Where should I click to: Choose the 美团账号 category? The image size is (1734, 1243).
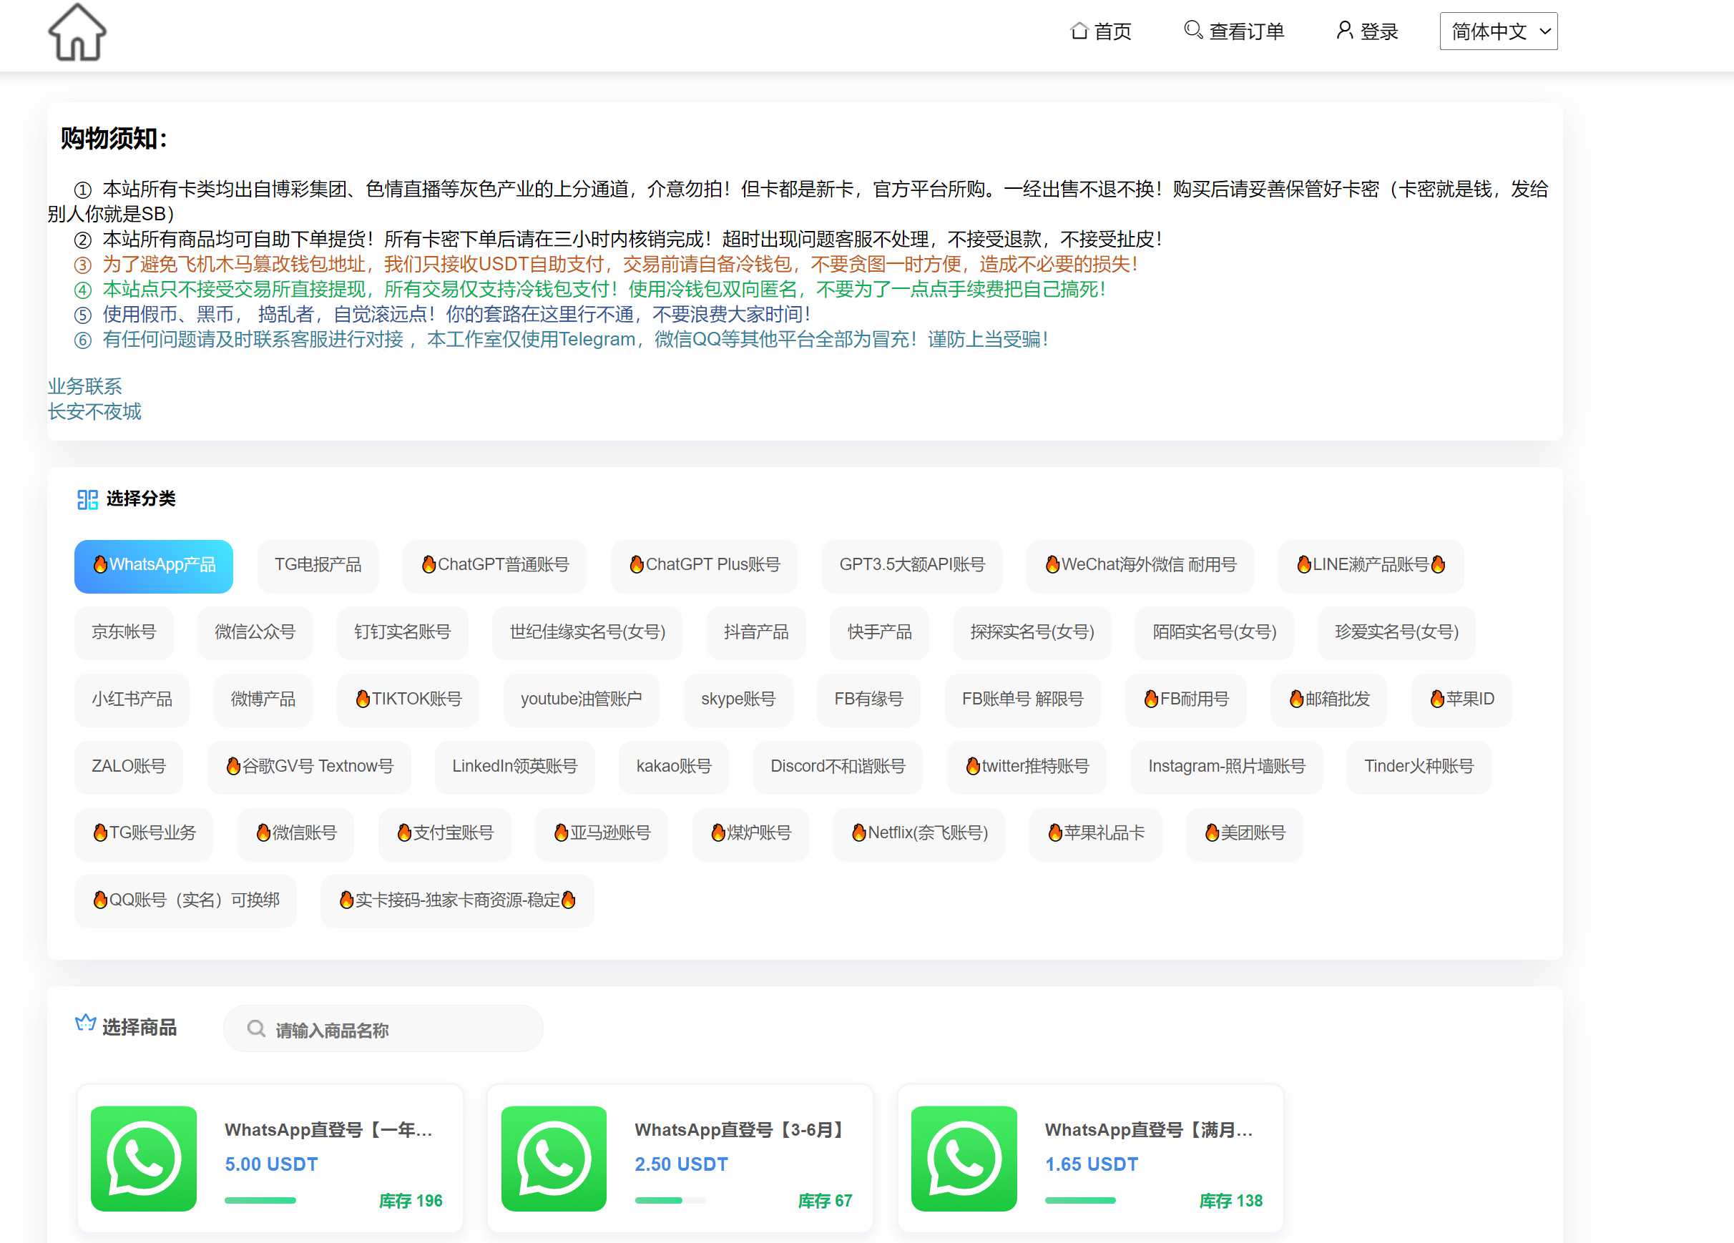pos(1245,834)
